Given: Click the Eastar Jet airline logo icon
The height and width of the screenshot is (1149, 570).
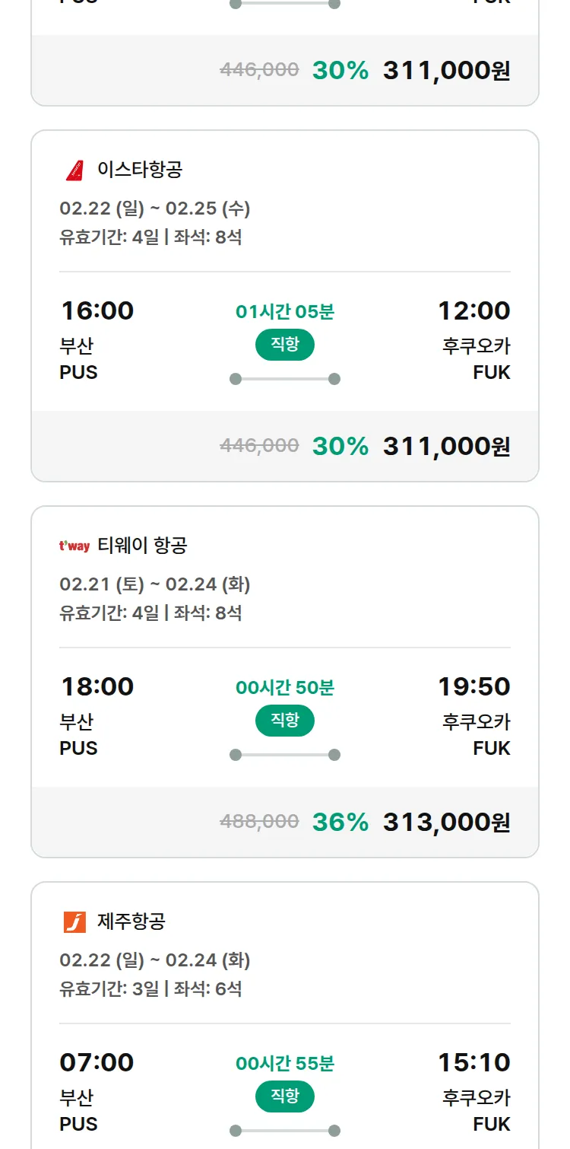Looking at the screenshot, I should point(74,170).
